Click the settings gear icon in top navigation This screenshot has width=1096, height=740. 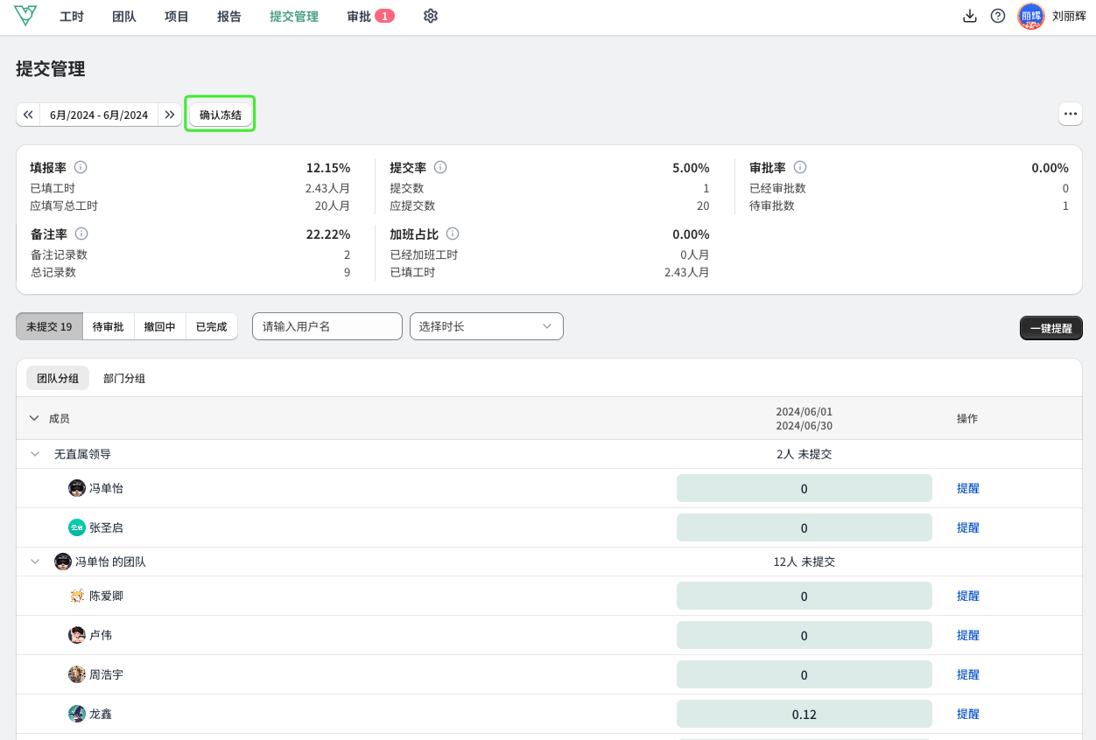click(430, 16)
